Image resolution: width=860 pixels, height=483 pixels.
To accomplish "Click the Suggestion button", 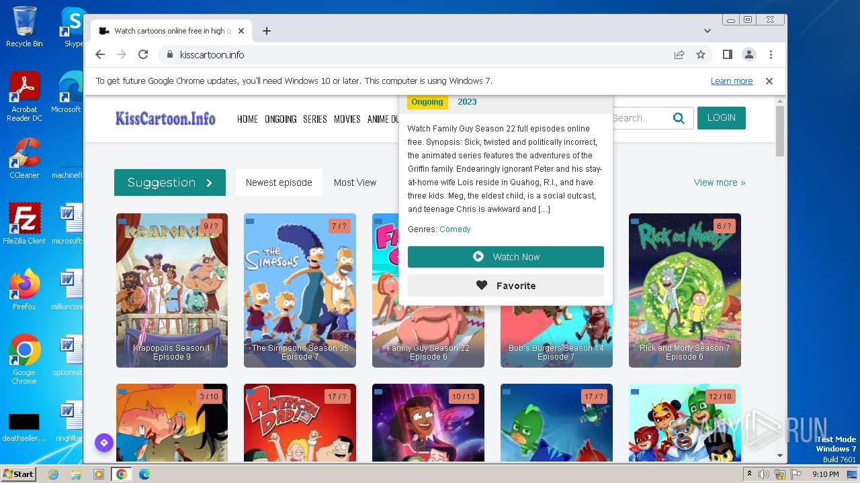I will point(170,182).
